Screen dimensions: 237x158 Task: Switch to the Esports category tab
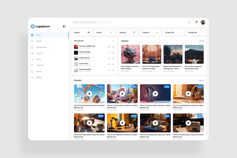pos(128,33)
